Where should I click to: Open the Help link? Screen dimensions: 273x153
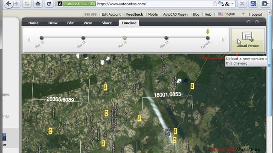208,14
